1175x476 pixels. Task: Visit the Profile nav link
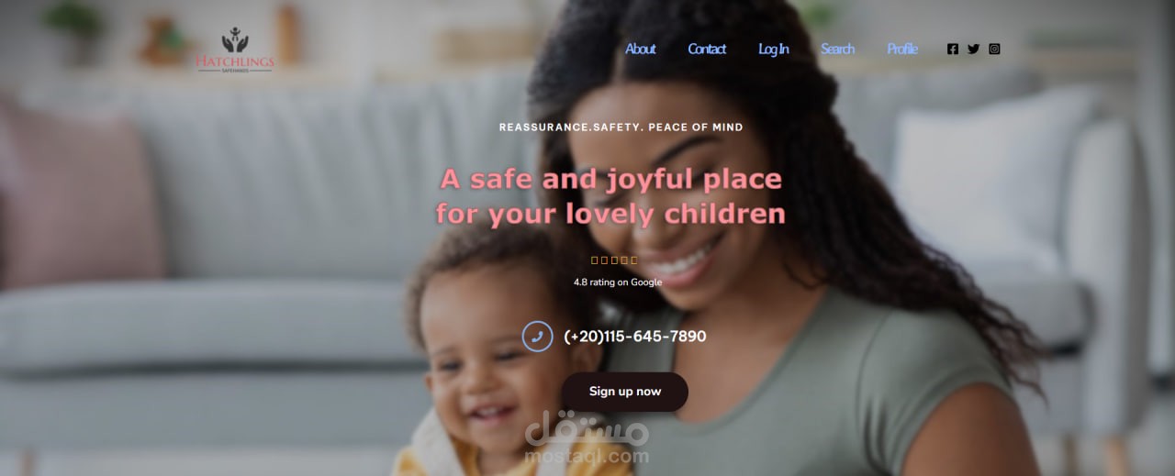coord(902,50)
